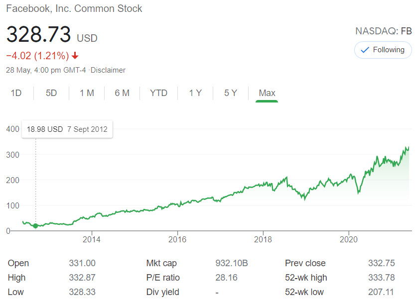Click the Prev close value 332.75
Screen dimensions: 416x300
point(382,263)
